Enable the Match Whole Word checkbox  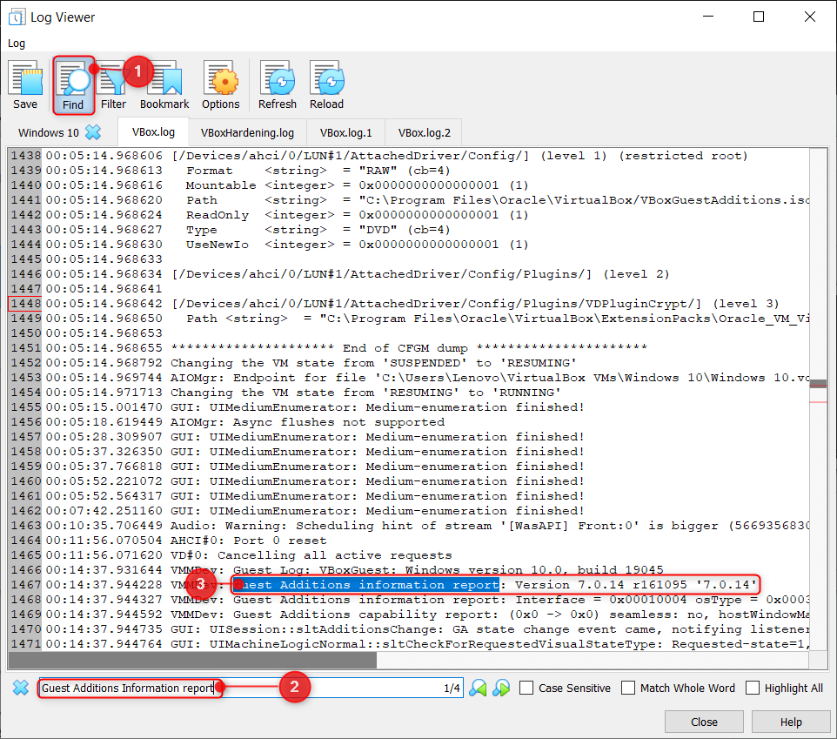pos(628,688)
